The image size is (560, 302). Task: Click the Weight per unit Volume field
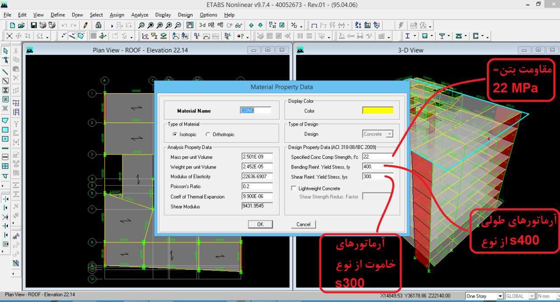[x=257, y=167]
